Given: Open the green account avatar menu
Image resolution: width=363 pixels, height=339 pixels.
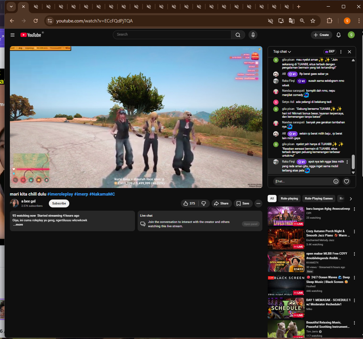Looking at the screenshot, I should (351, 35).
